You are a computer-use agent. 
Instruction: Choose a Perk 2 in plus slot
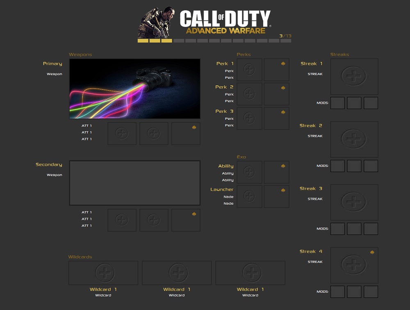249,94
